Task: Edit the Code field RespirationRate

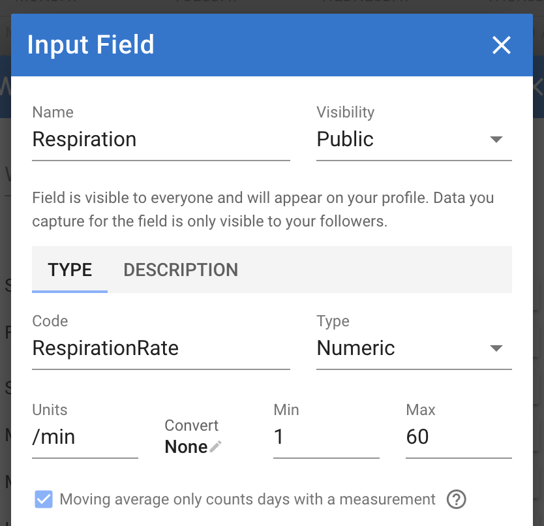Action: pyautogui.click(x=161, y=348)
